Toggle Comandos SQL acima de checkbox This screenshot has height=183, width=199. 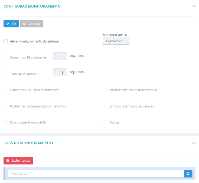6,57
